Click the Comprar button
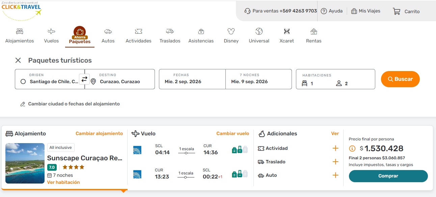The image size is (436, 197). (388, 176)
